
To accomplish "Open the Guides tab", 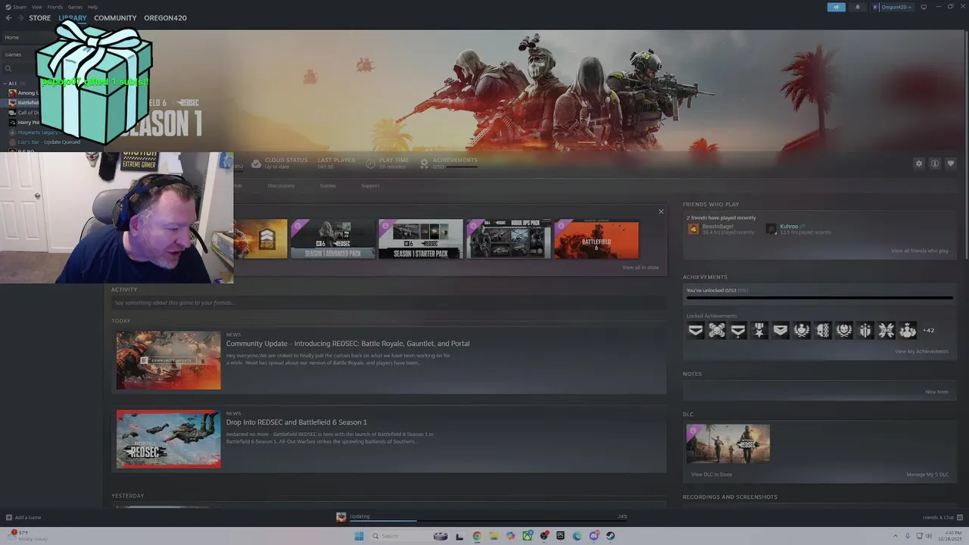I will pyautogui.click(x=328, y=185).
